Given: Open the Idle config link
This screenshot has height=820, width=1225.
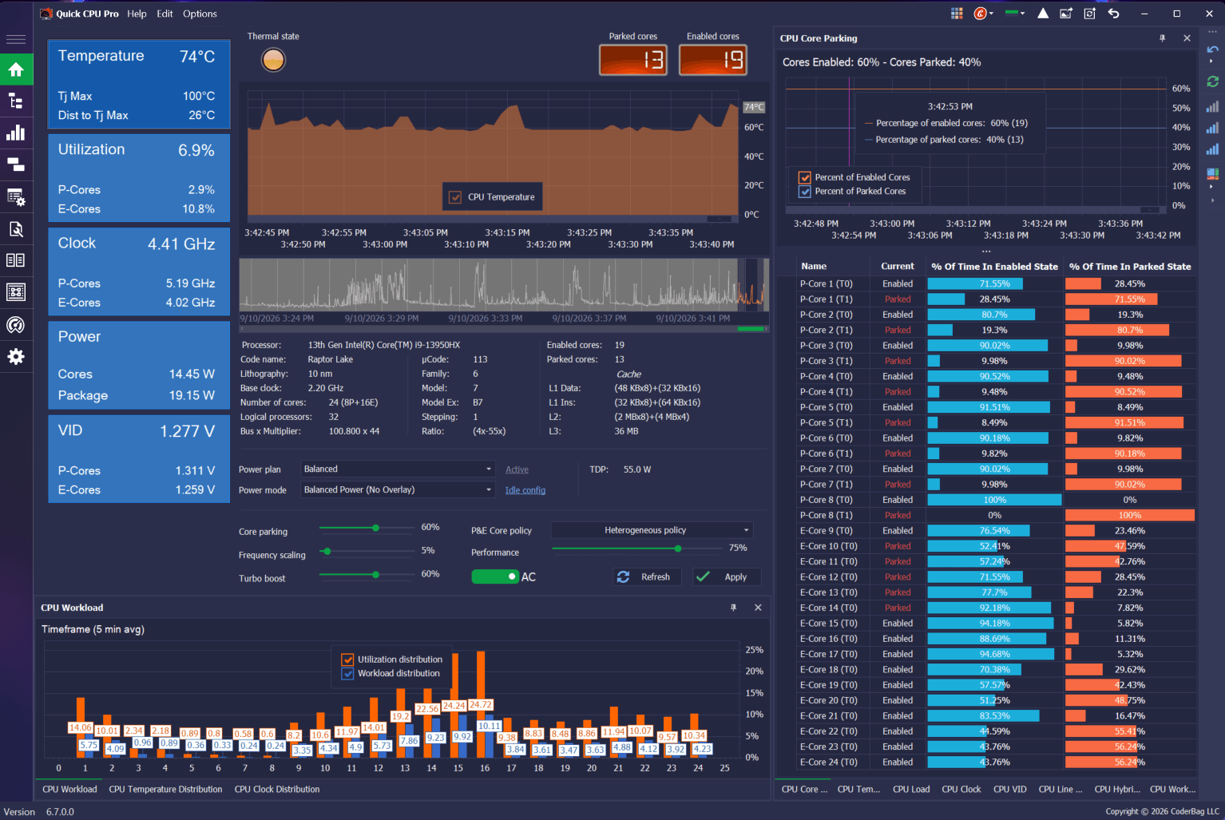Looking at the screenshot, I should tap(525, 490).
